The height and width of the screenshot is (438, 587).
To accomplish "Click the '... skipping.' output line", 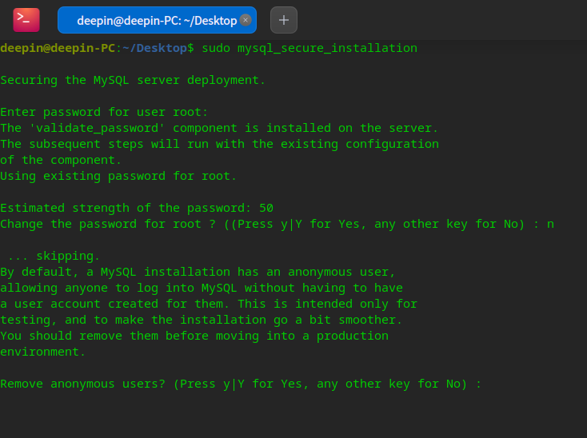I will pyautogui.click(x=54, y=256).
